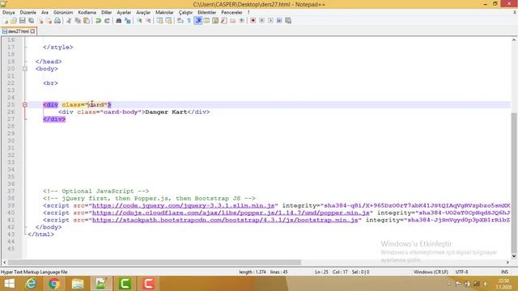Image resolution: width=518 pixels, height=291 pixels.
Task: Open the Kodlama menu
Action: point(87,12)
